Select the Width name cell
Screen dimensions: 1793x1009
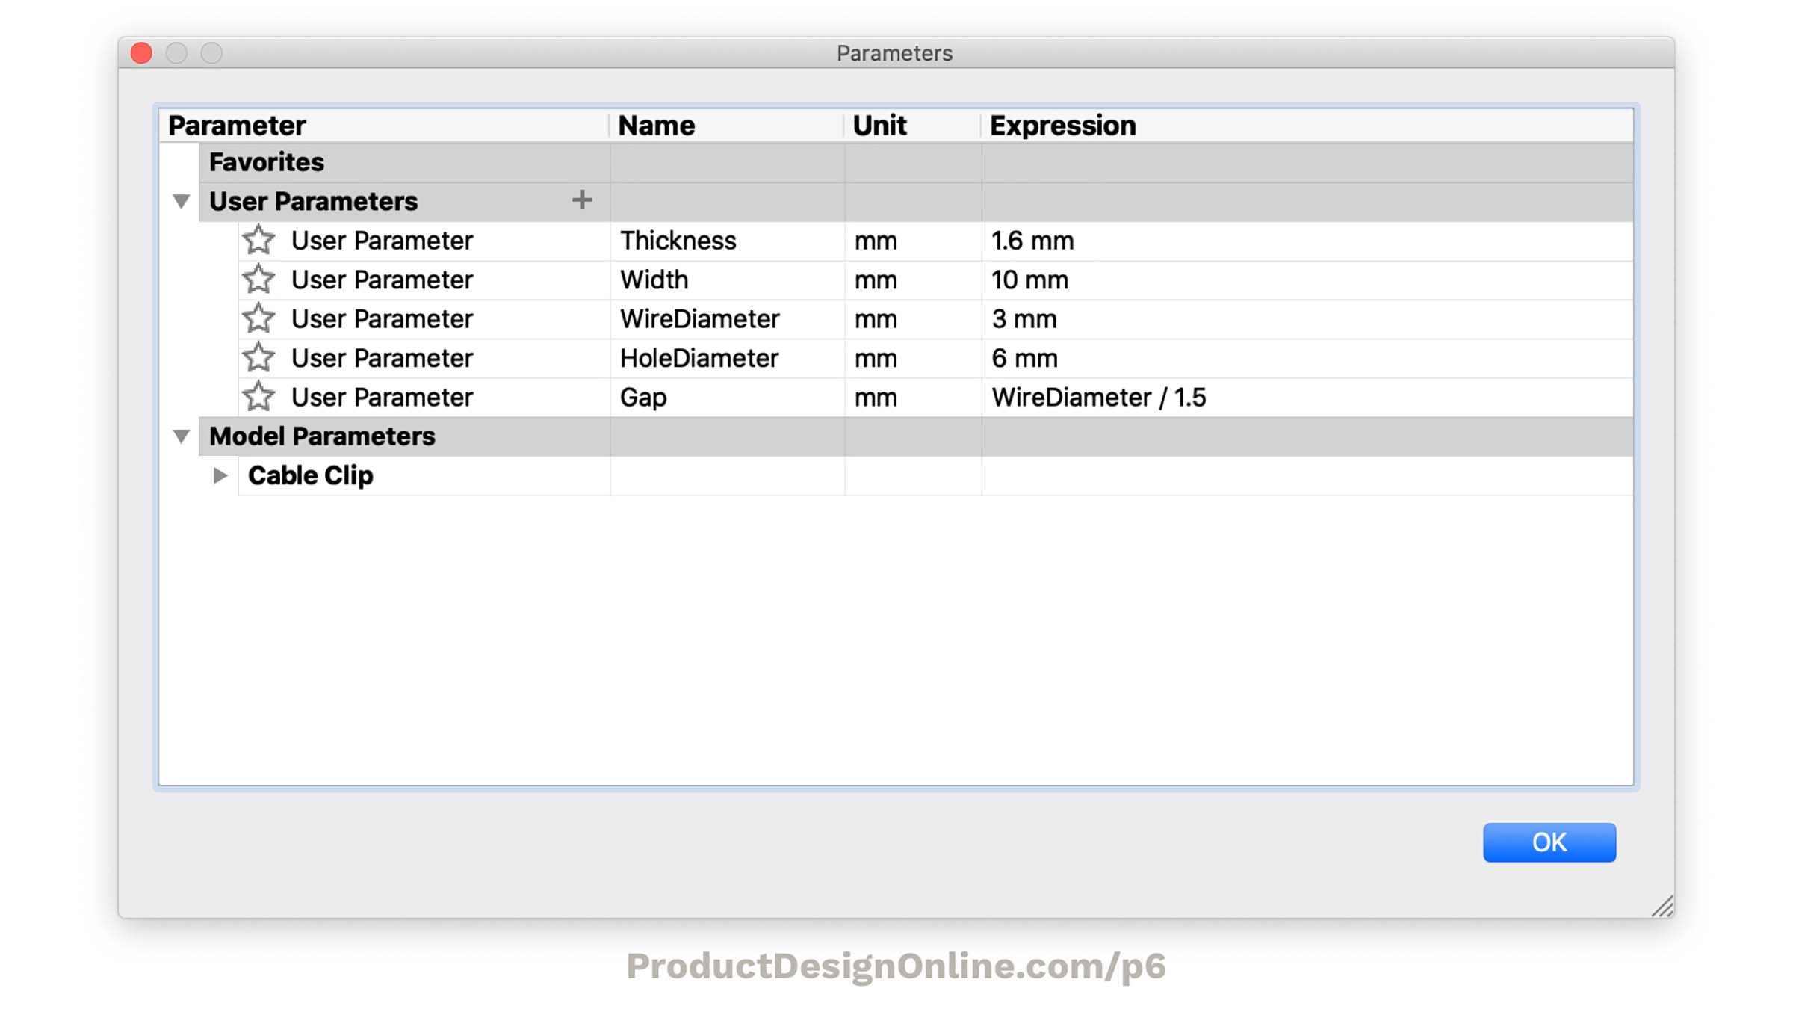(x=727, y=280)
